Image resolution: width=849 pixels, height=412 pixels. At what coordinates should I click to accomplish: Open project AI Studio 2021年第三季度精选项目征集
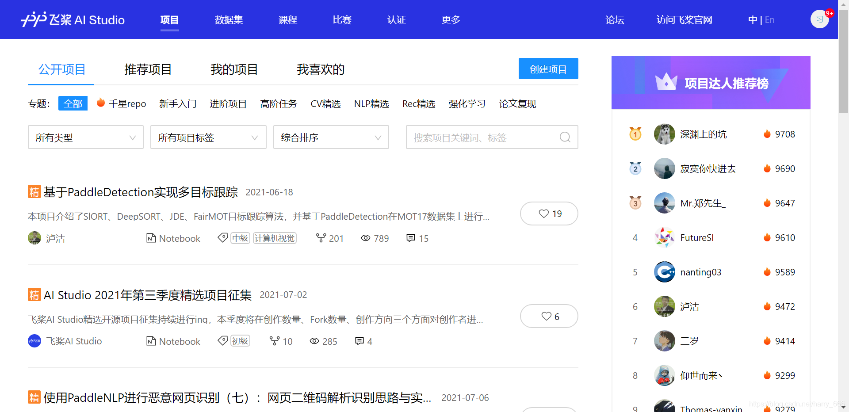(x=148, y=295)
